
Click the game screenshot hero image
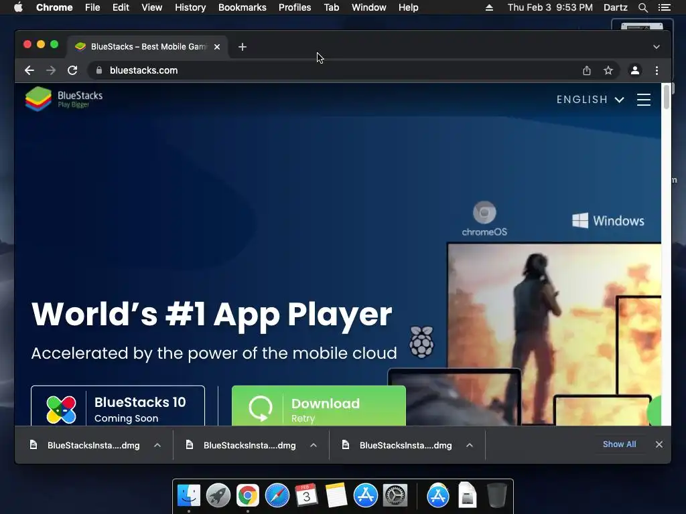click(x=554, y=335)
